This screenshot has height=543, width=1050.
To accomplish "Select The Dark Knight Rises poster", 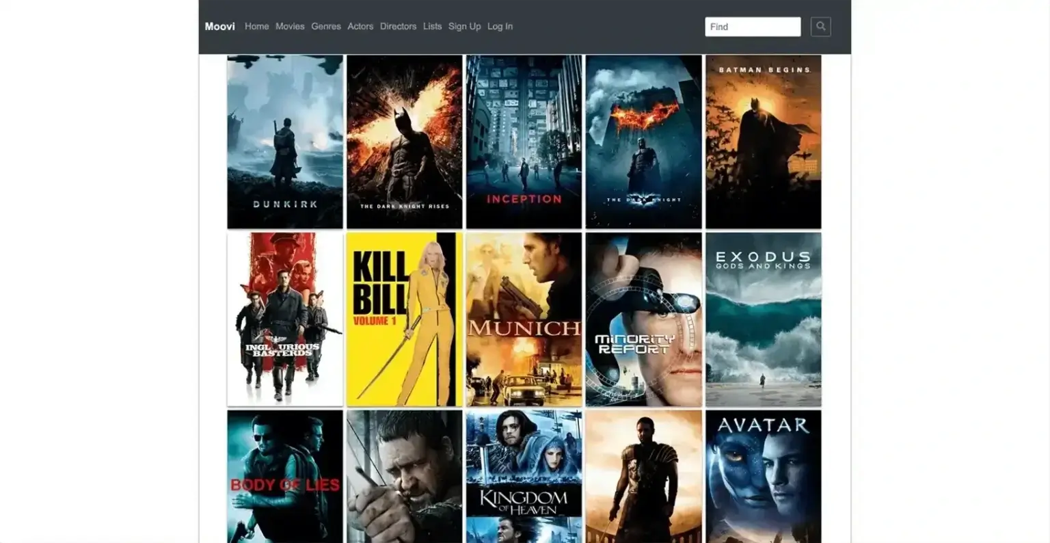I will [405, 142].
